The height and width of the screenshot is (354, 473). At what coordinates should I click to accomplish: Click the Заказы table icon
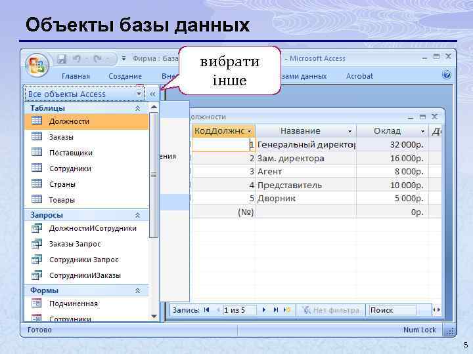(x=37, y=136)
